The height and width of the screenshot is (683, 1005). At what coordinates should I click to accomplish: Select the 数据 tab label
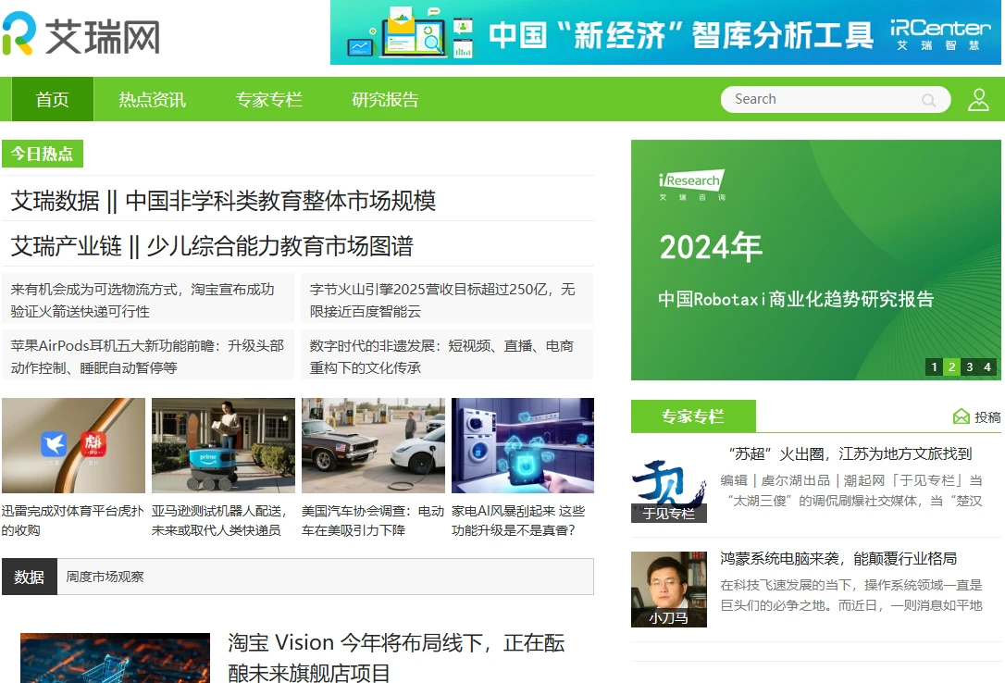pos(30,577)
